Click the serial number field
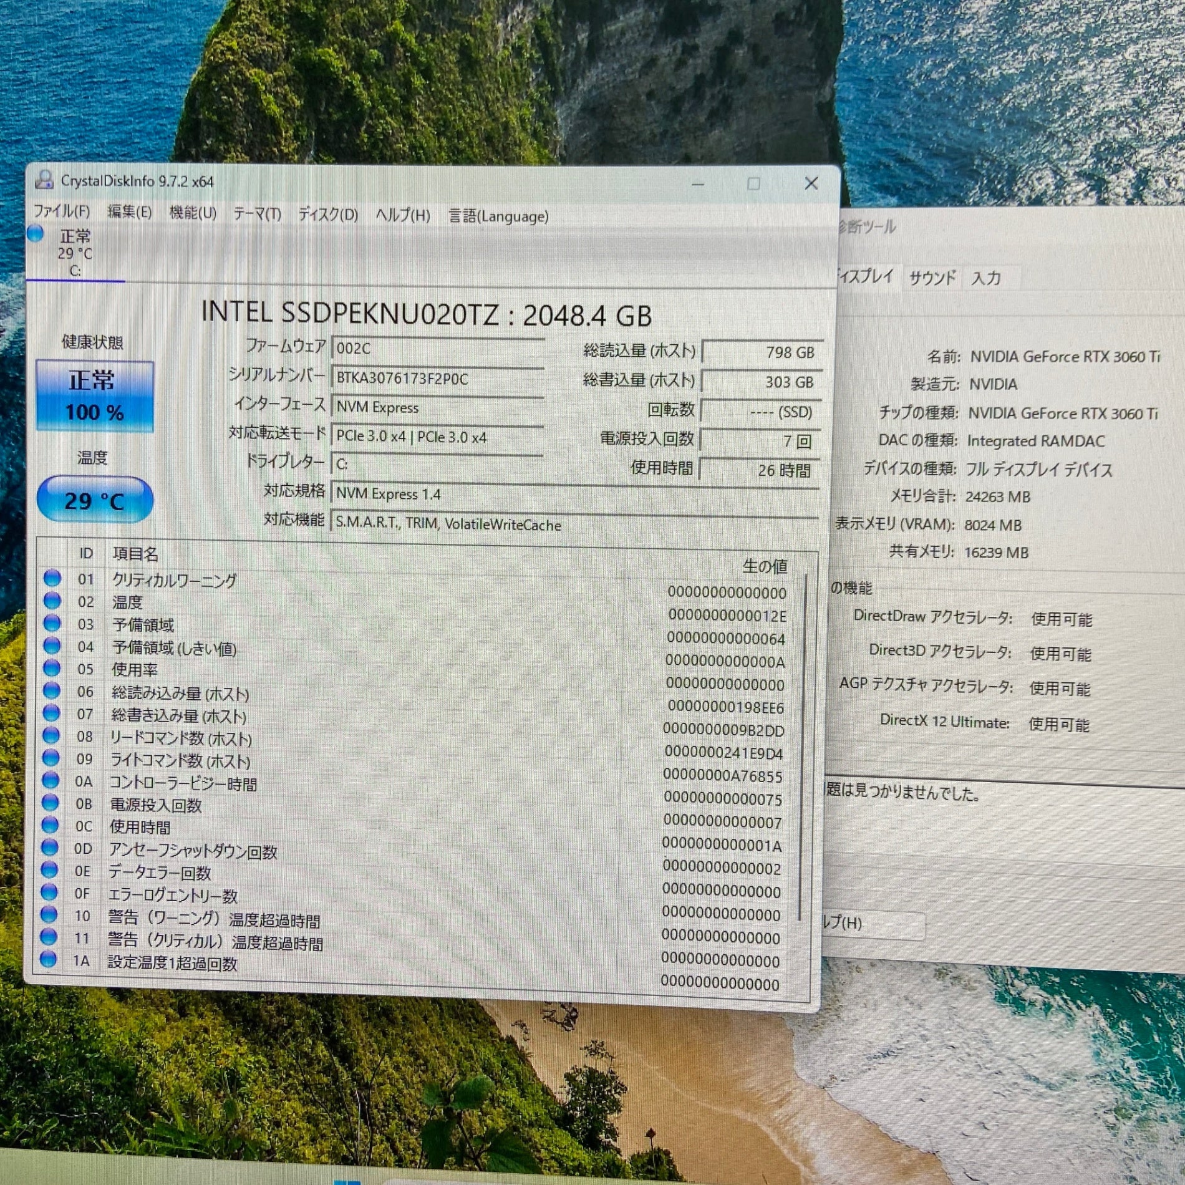Image resolution: width=1185 pixels, height=1185 pixels. coord(437,379)
